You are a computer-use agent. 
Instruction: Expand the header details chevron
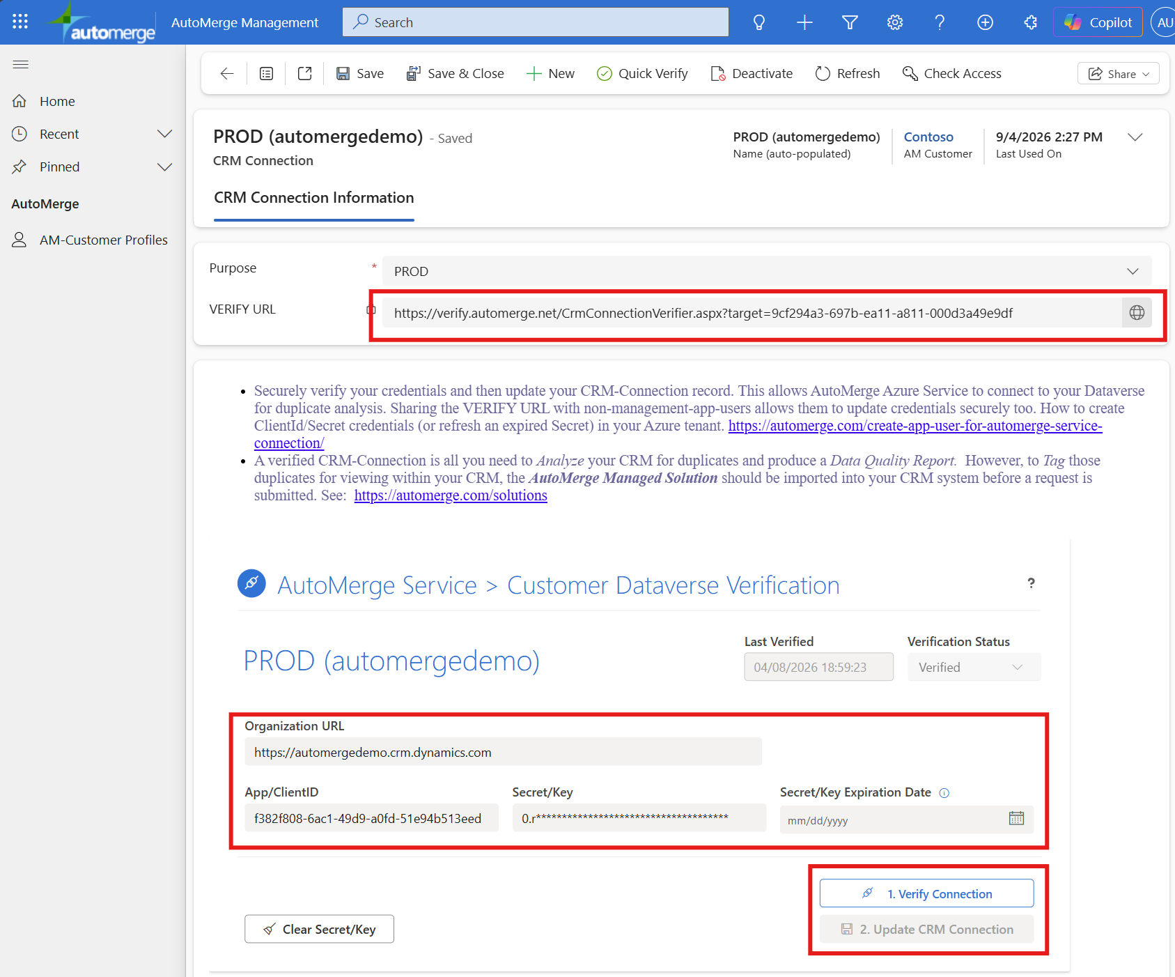(1135, 137)
